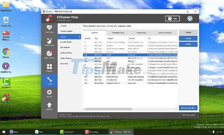This screenshot has height=135, width=224.
Task: Open Disk Analyzer in Tools menu
Action: coord(69,47)
